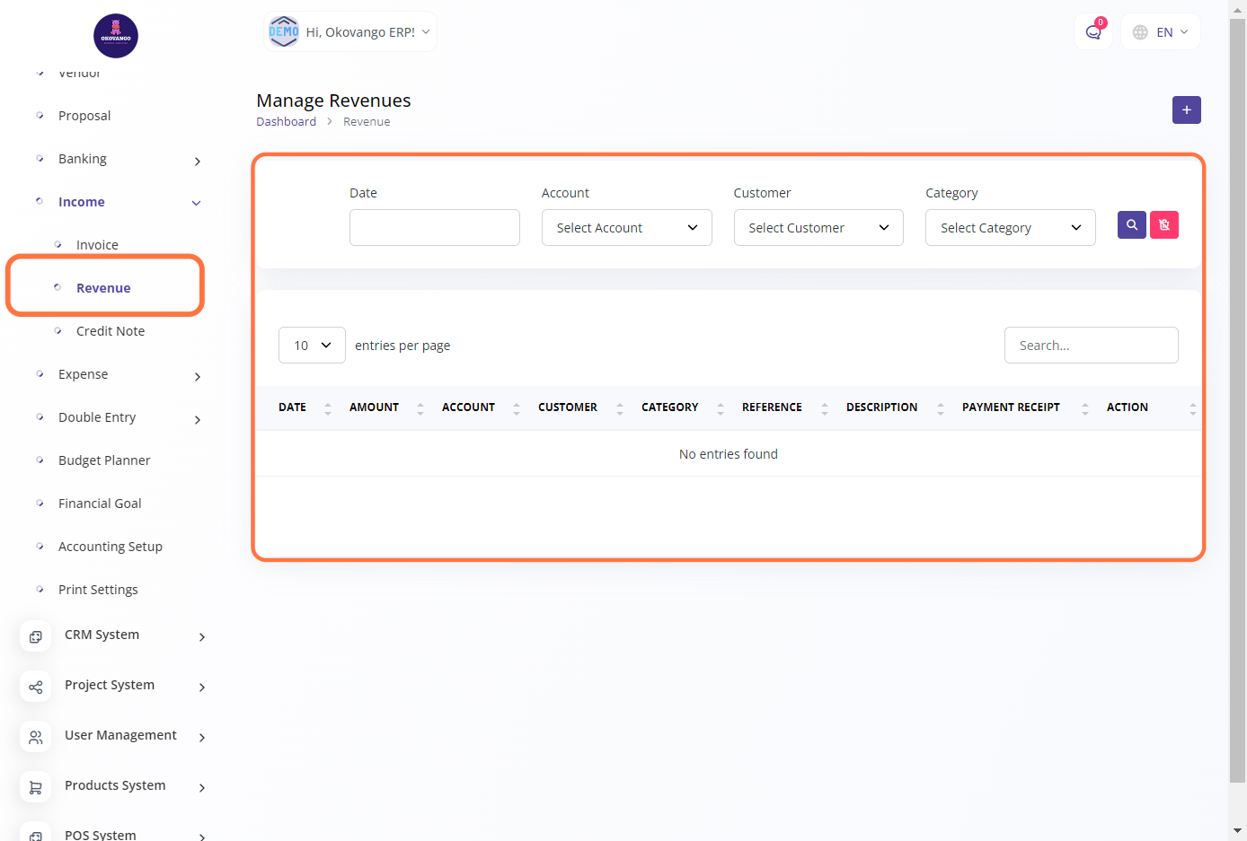Go to Invoice in sidebar
1247x841 pixels.
pos(97,245)
